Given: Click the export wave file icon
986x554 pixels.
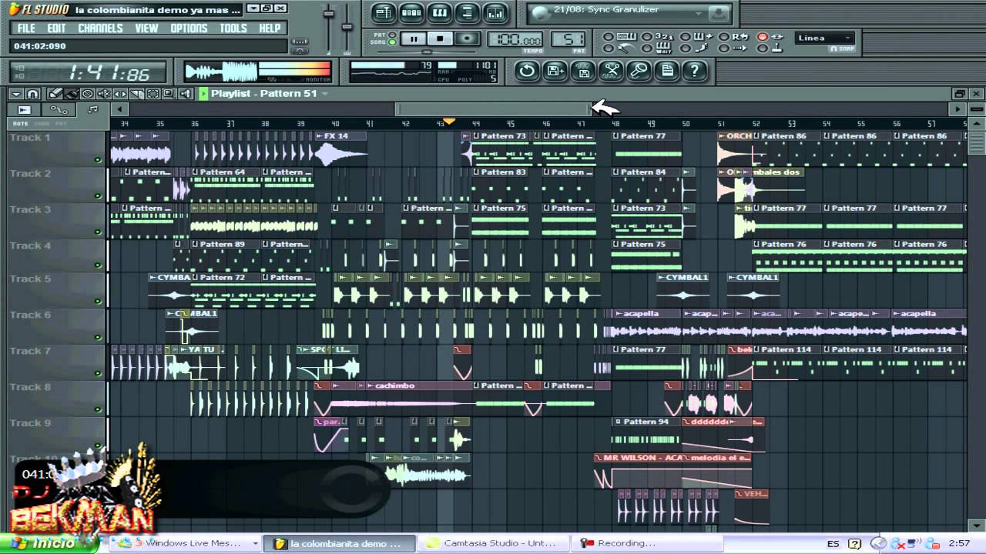Looking at the screenshot, I should click(583, 72).
